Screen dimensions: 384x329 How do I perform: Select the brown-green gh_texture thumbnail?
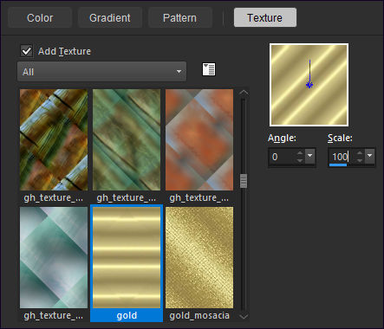click(x=54, y=139)
